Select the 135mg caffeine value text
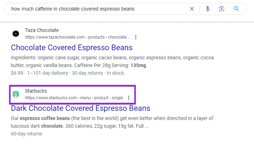 [x=138, y=65]
